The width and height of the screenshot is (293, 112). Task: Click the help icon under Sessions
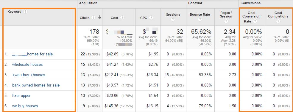click(173, 19)
